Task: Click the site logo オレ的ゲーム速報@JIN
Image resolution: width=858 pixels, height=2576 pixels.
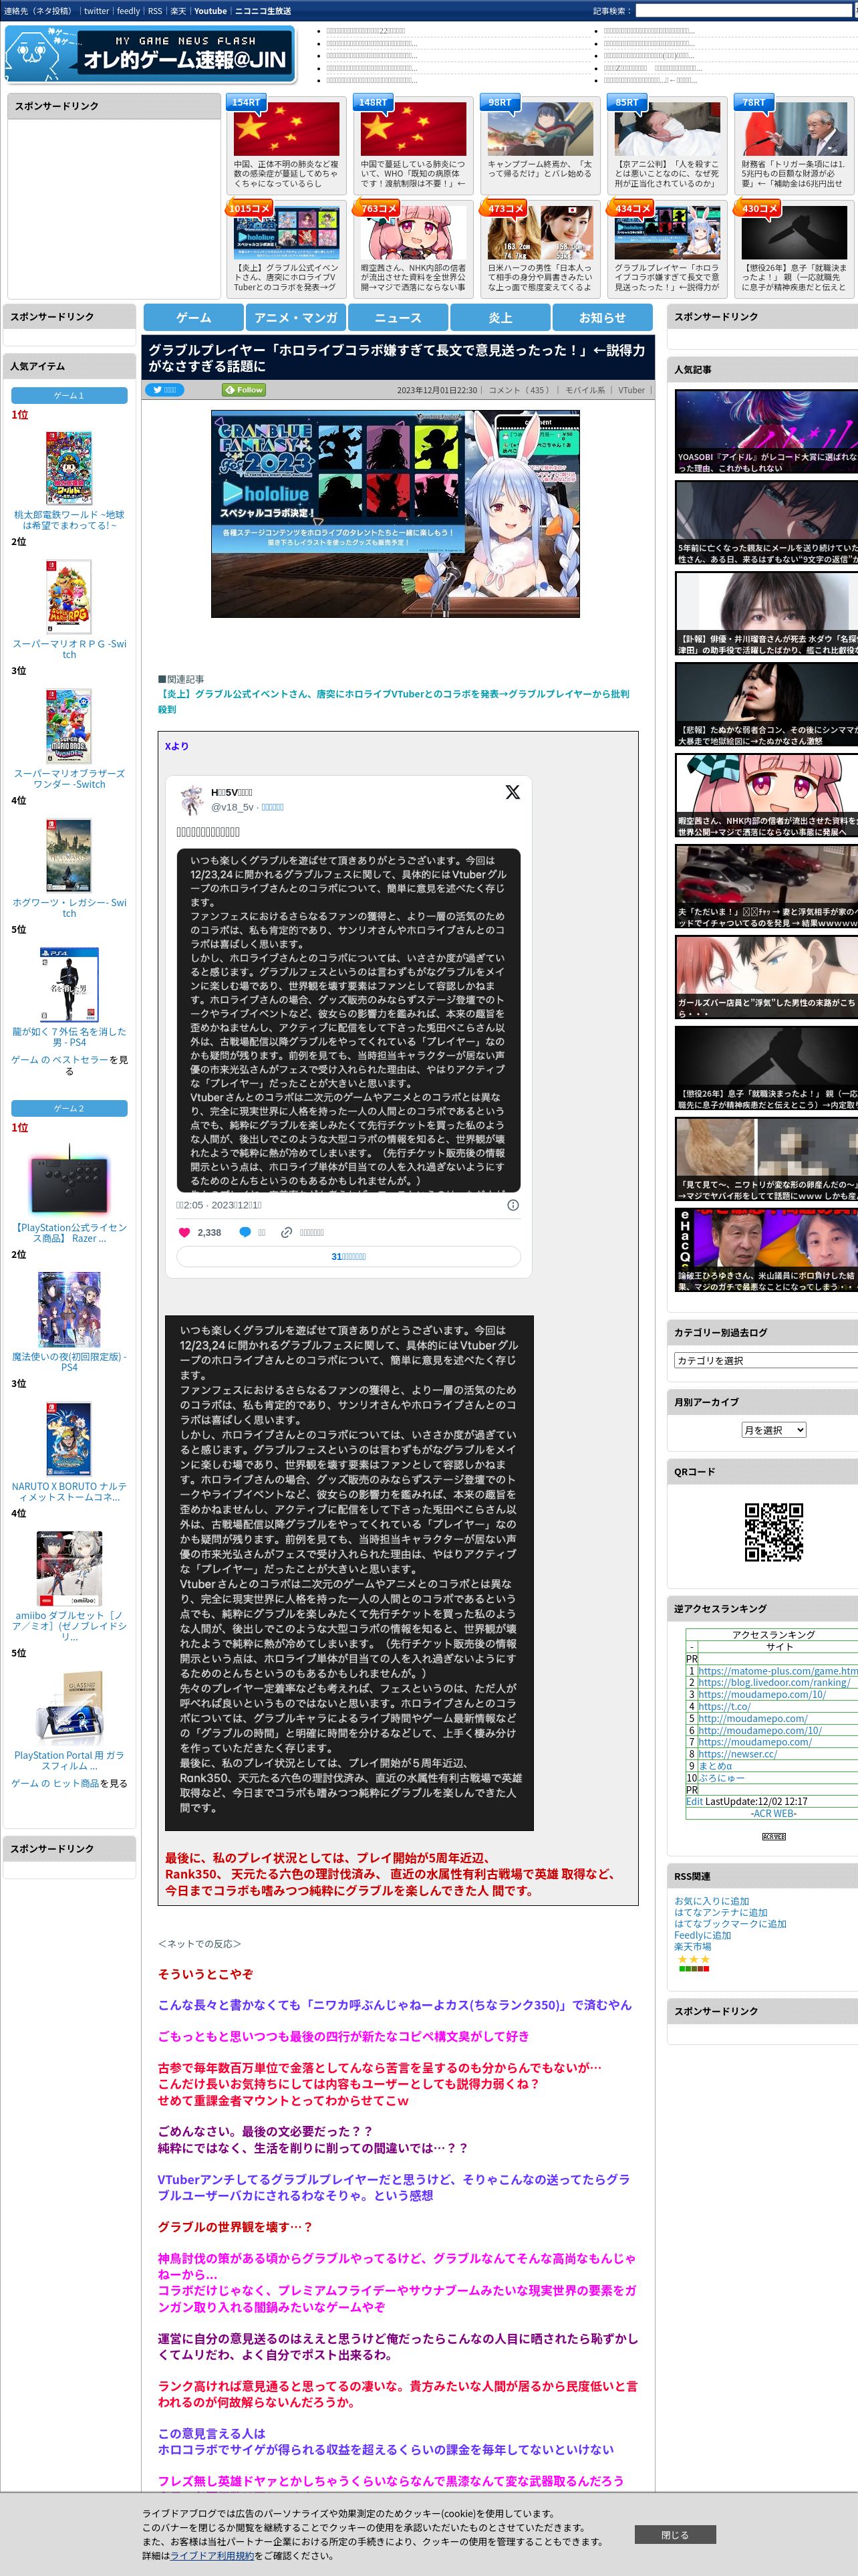Action: point(150,53)
